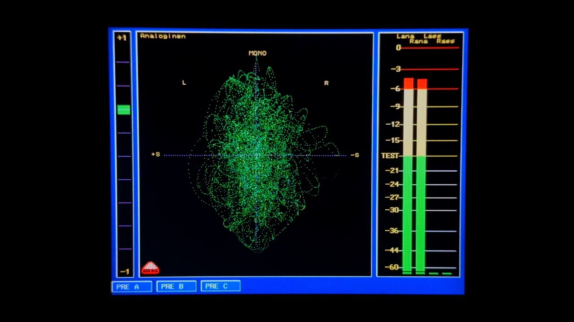Click the "Raes" channel label
Image resolution: width=574 pixels, height=322 pixels.
446,41
